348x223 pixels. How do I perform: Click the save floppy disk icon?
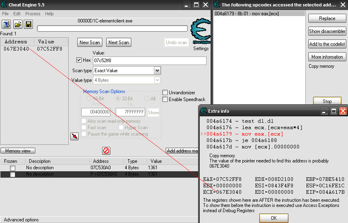coord(28,24)
